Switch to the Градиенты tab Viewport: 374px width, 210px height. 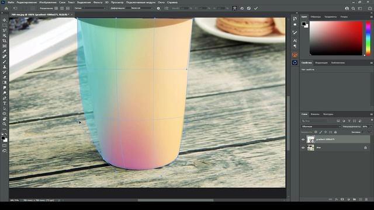(x=330, y=17)
